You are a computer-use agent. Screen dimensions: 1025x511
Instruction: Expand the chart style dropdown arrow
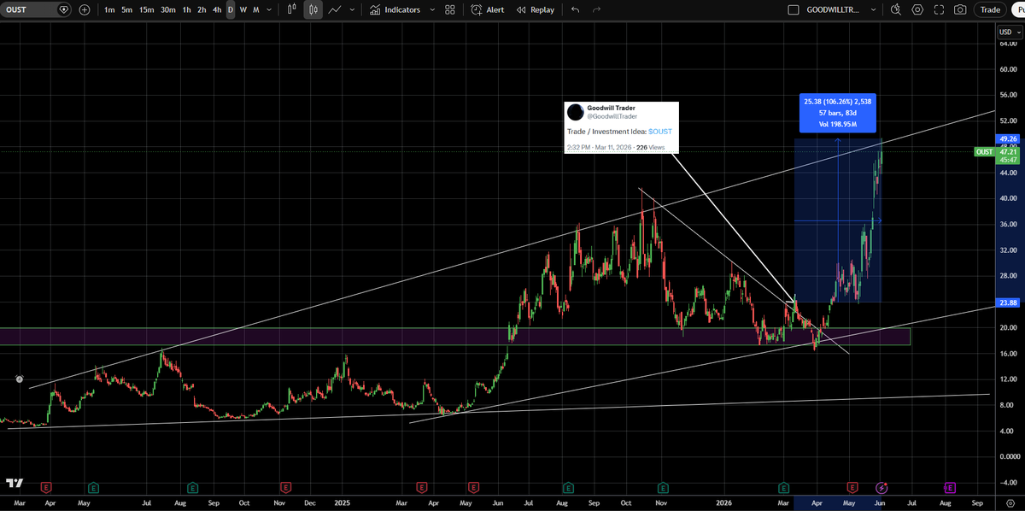[352, 10]
